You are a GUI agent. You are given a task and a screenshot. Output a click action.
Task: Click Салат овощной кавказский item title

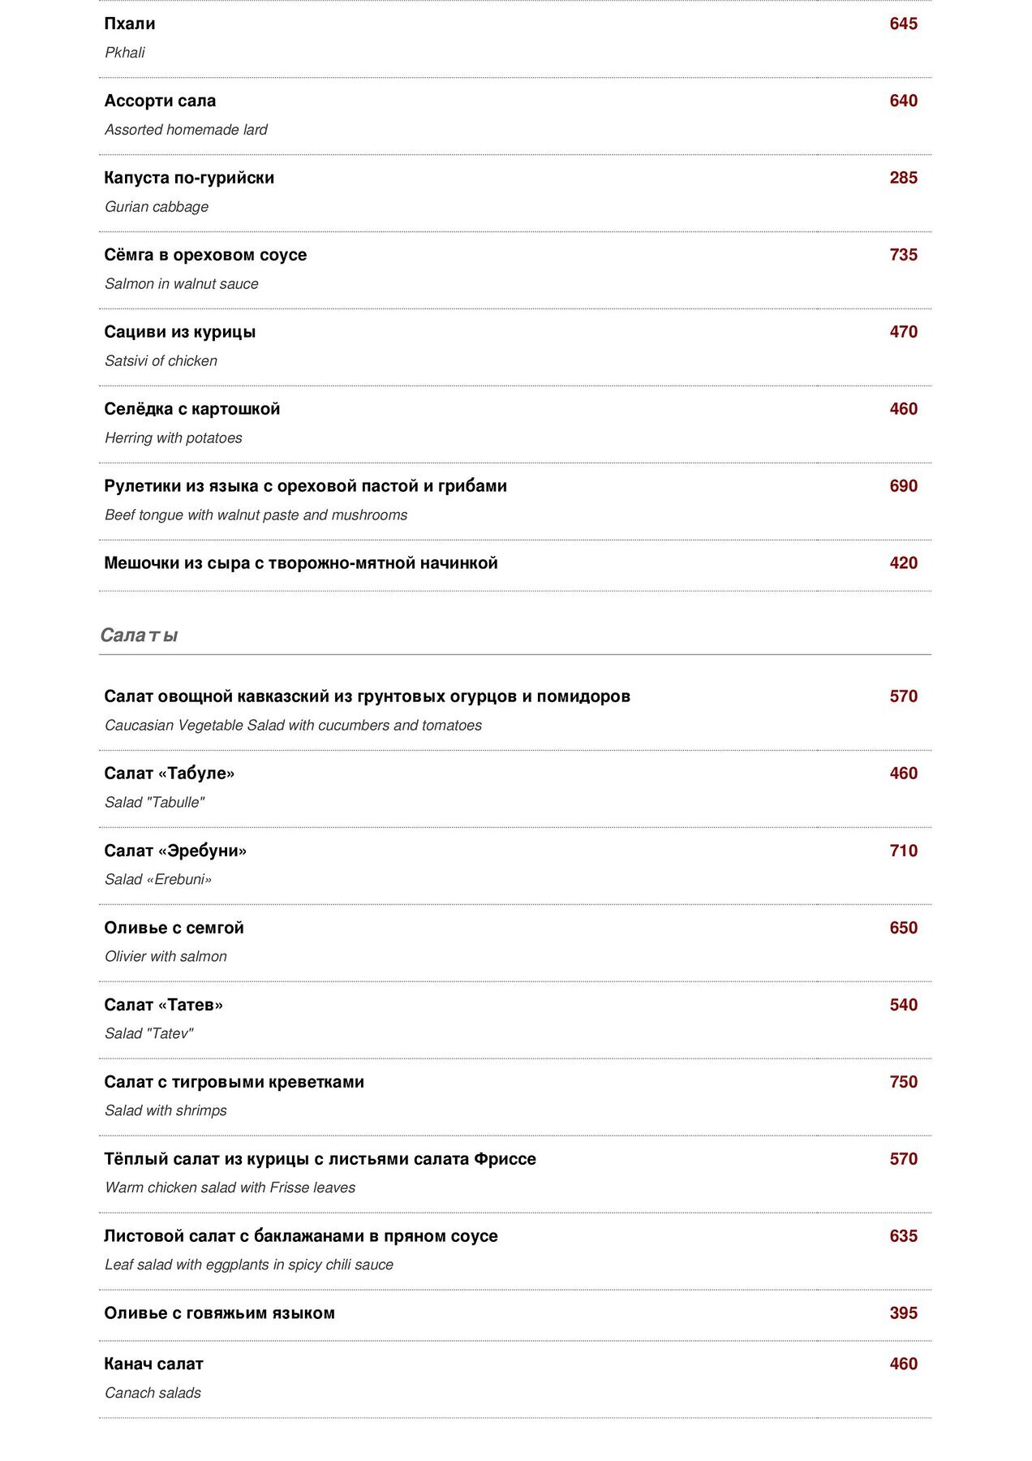[x=368, y=697]
